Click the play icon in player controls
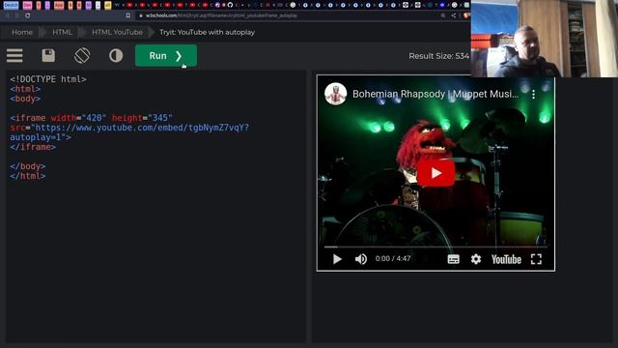The image size is (618, 348). tap(337, 259)
